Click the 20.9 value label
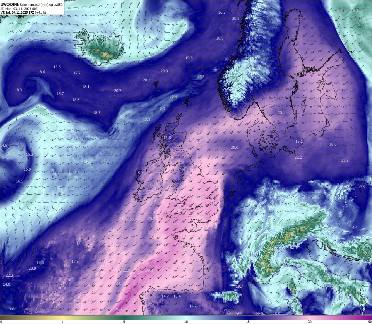The height and width of the screenshot is (324, 372). (32, 268)
